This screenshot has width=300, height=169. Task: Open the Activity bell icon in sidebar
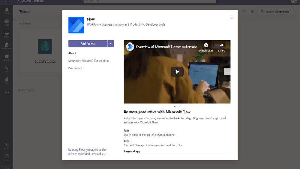[x=6, y=11]
